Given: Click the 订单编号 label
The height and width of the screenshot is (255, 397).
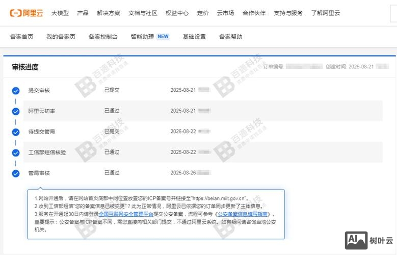Looking at the screenshot, I should coord(274,67).
